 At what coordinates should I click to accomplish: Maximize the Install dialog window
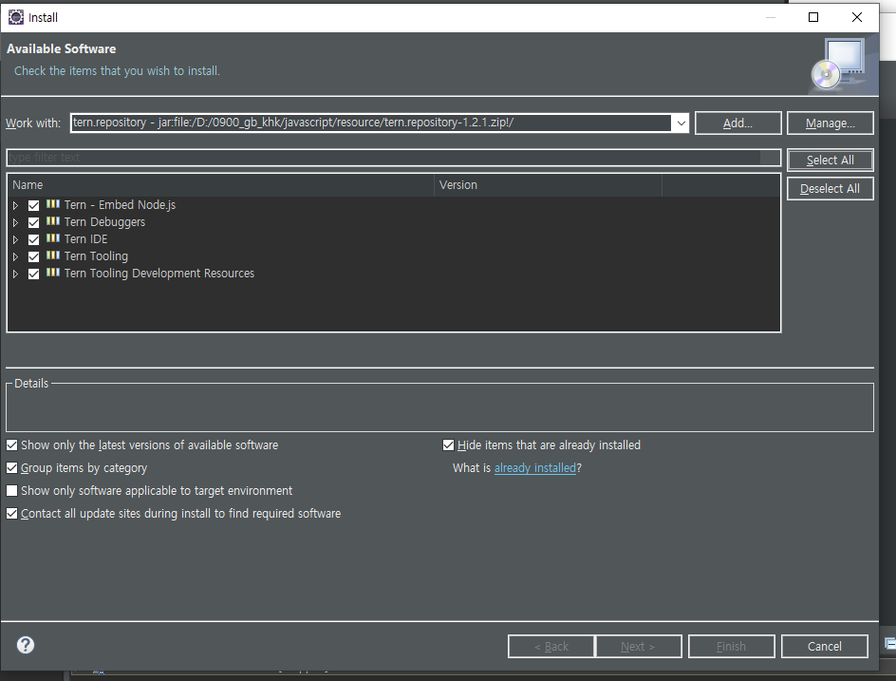pyautogui.click(x=813, y=17)
